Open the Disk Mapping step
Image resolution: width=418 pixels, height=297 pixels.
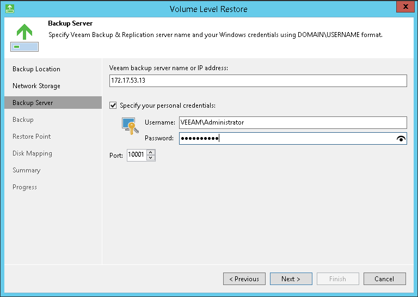32,153
